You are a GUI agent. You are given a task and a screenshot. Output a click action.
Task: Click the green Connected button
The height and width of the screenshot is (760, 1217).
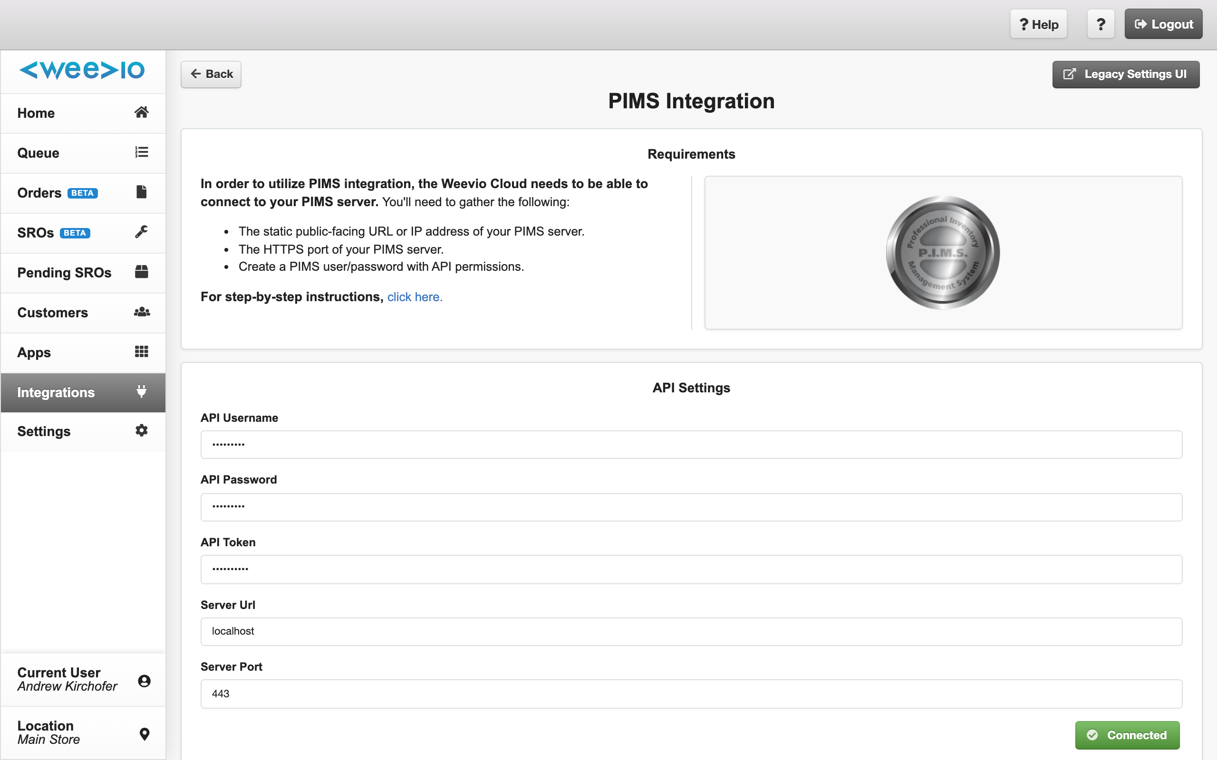click(x=1127, y=735)
